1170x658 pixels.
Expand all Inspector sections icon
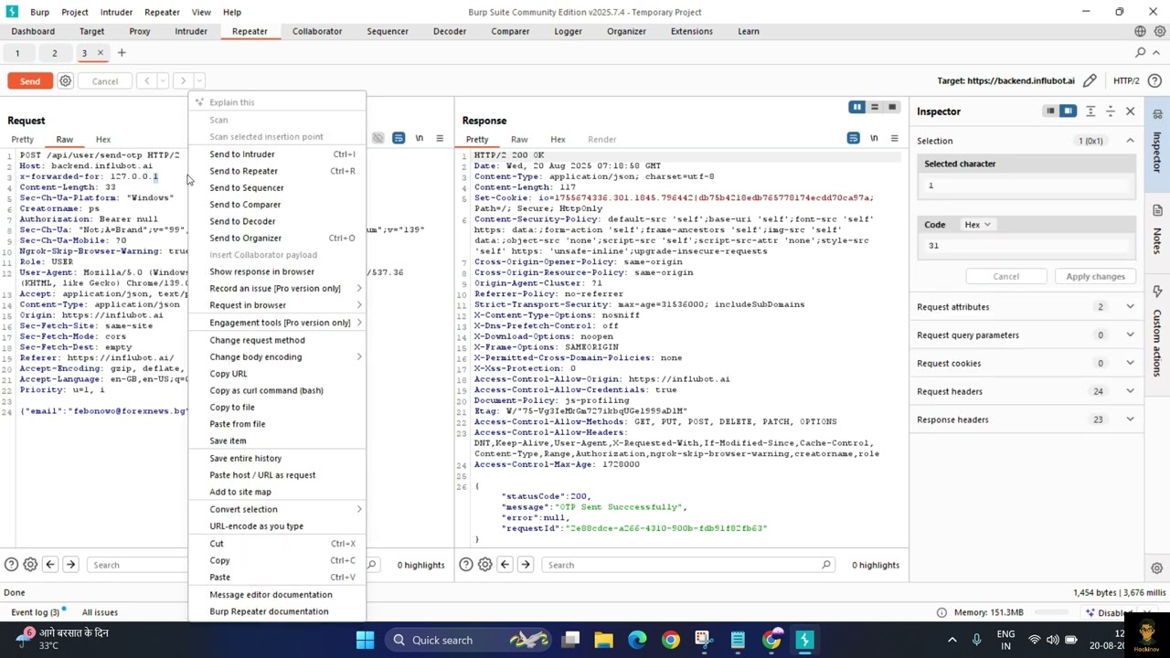(x=1090, y=111)
